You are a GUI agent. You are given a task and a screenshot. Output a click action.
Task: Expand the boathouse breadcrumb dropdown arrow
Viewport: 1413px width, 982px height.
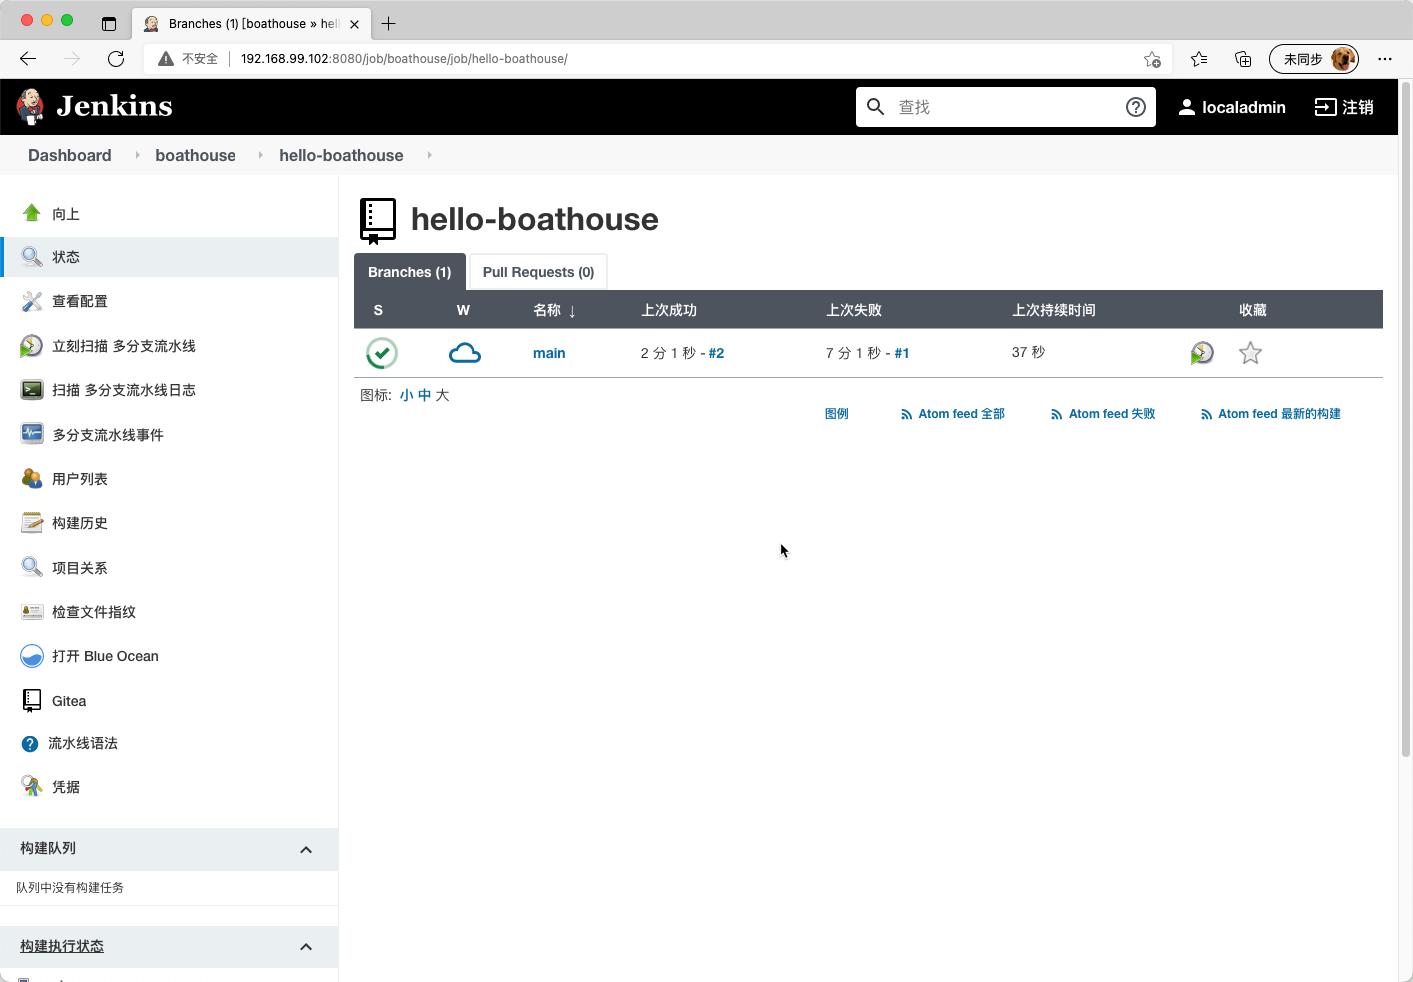260,155
